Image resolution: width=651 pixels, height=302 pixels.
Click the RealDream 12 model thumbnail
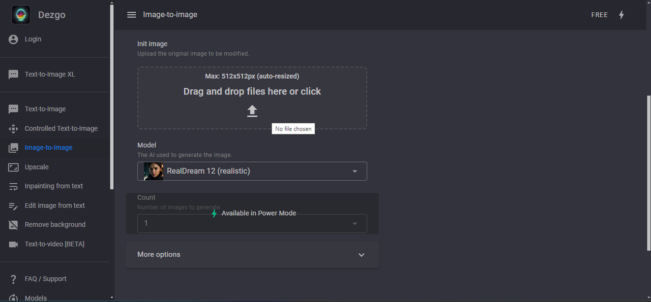[x=154, y=171]
